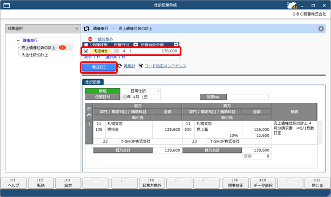Image resolution: width=331 pixels, height=197 pixels.
Task: Open the コード設定メンテナンス link
Action: pos(165,66)
